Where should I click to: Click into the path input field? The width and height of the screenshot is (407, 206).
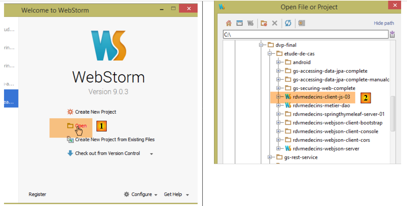coord(305,35)
